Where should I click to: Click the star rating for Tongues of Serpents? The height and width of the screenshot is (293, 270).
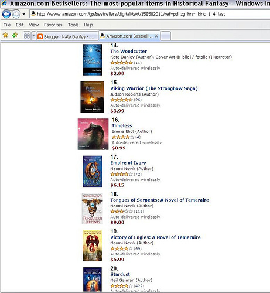[121, 212]
